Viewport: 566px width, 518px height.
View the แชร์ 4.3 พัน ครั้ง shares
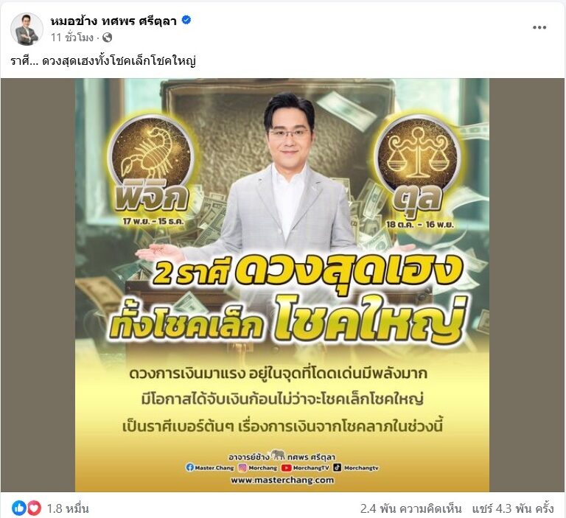pos(513,508)
